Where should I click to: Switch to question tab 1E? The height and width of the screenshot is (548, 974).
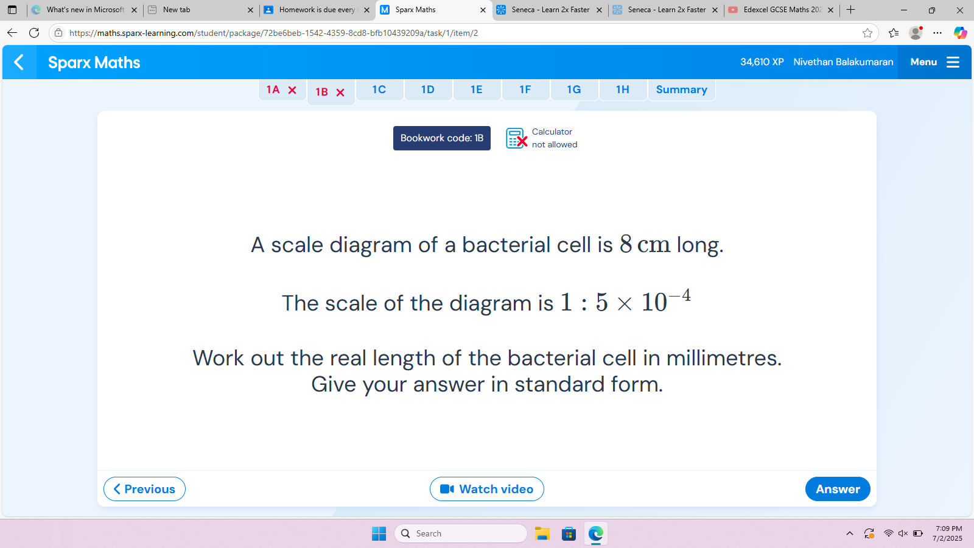(477, 90)
